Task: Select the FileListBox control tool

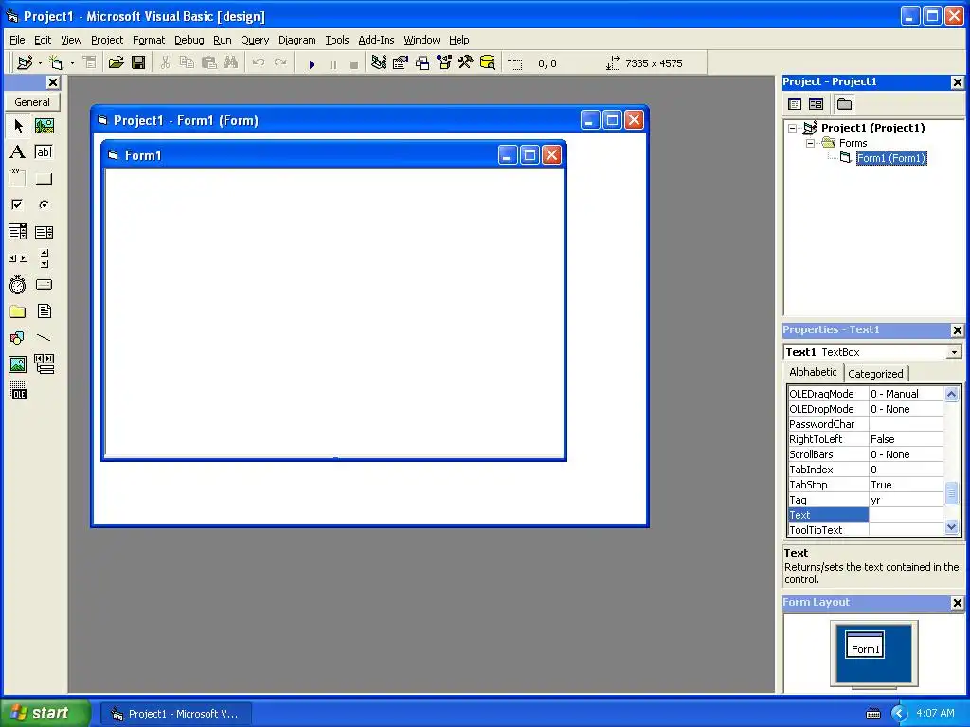Action: point(44,310)
